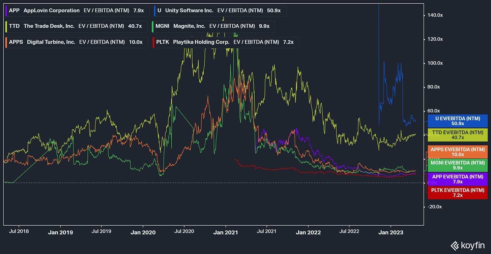Click the 100.0x value on the y-axis
This screenshot has height=254, width=491.
tap(435, 63)
